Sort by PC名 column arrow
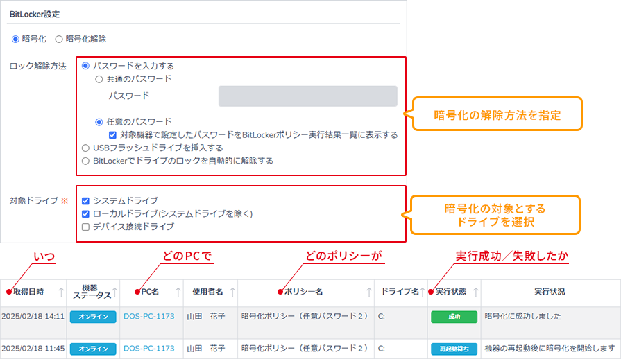Viewport: 621px width, 359px height. point(178,292)
